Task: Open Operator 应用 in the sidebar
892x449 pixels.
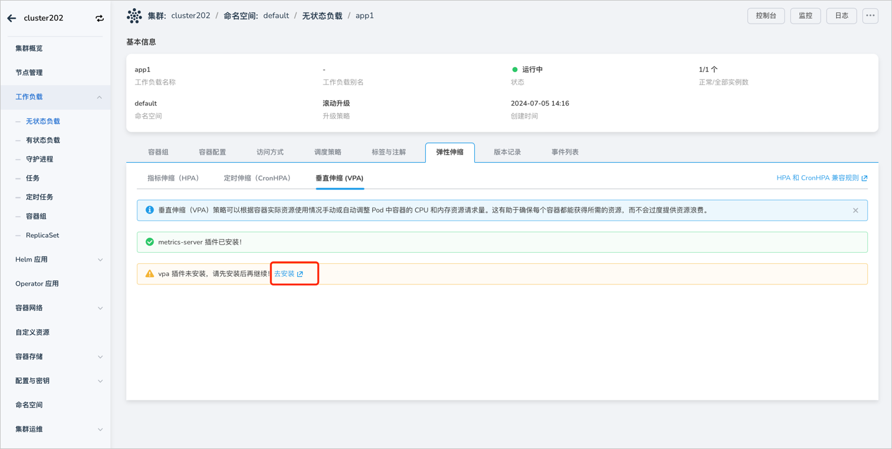Action: tap(37, 284)
